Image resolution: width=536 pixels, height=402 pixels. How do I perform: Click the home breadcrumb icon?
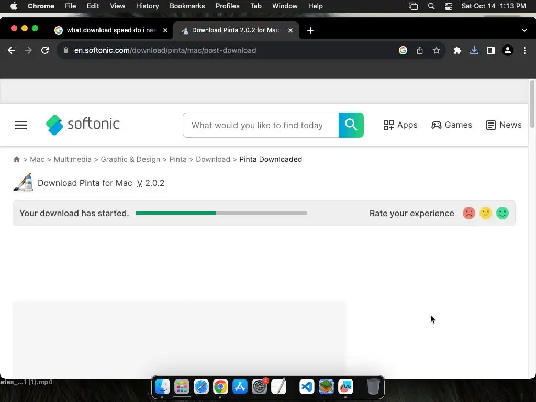point(16,159)
